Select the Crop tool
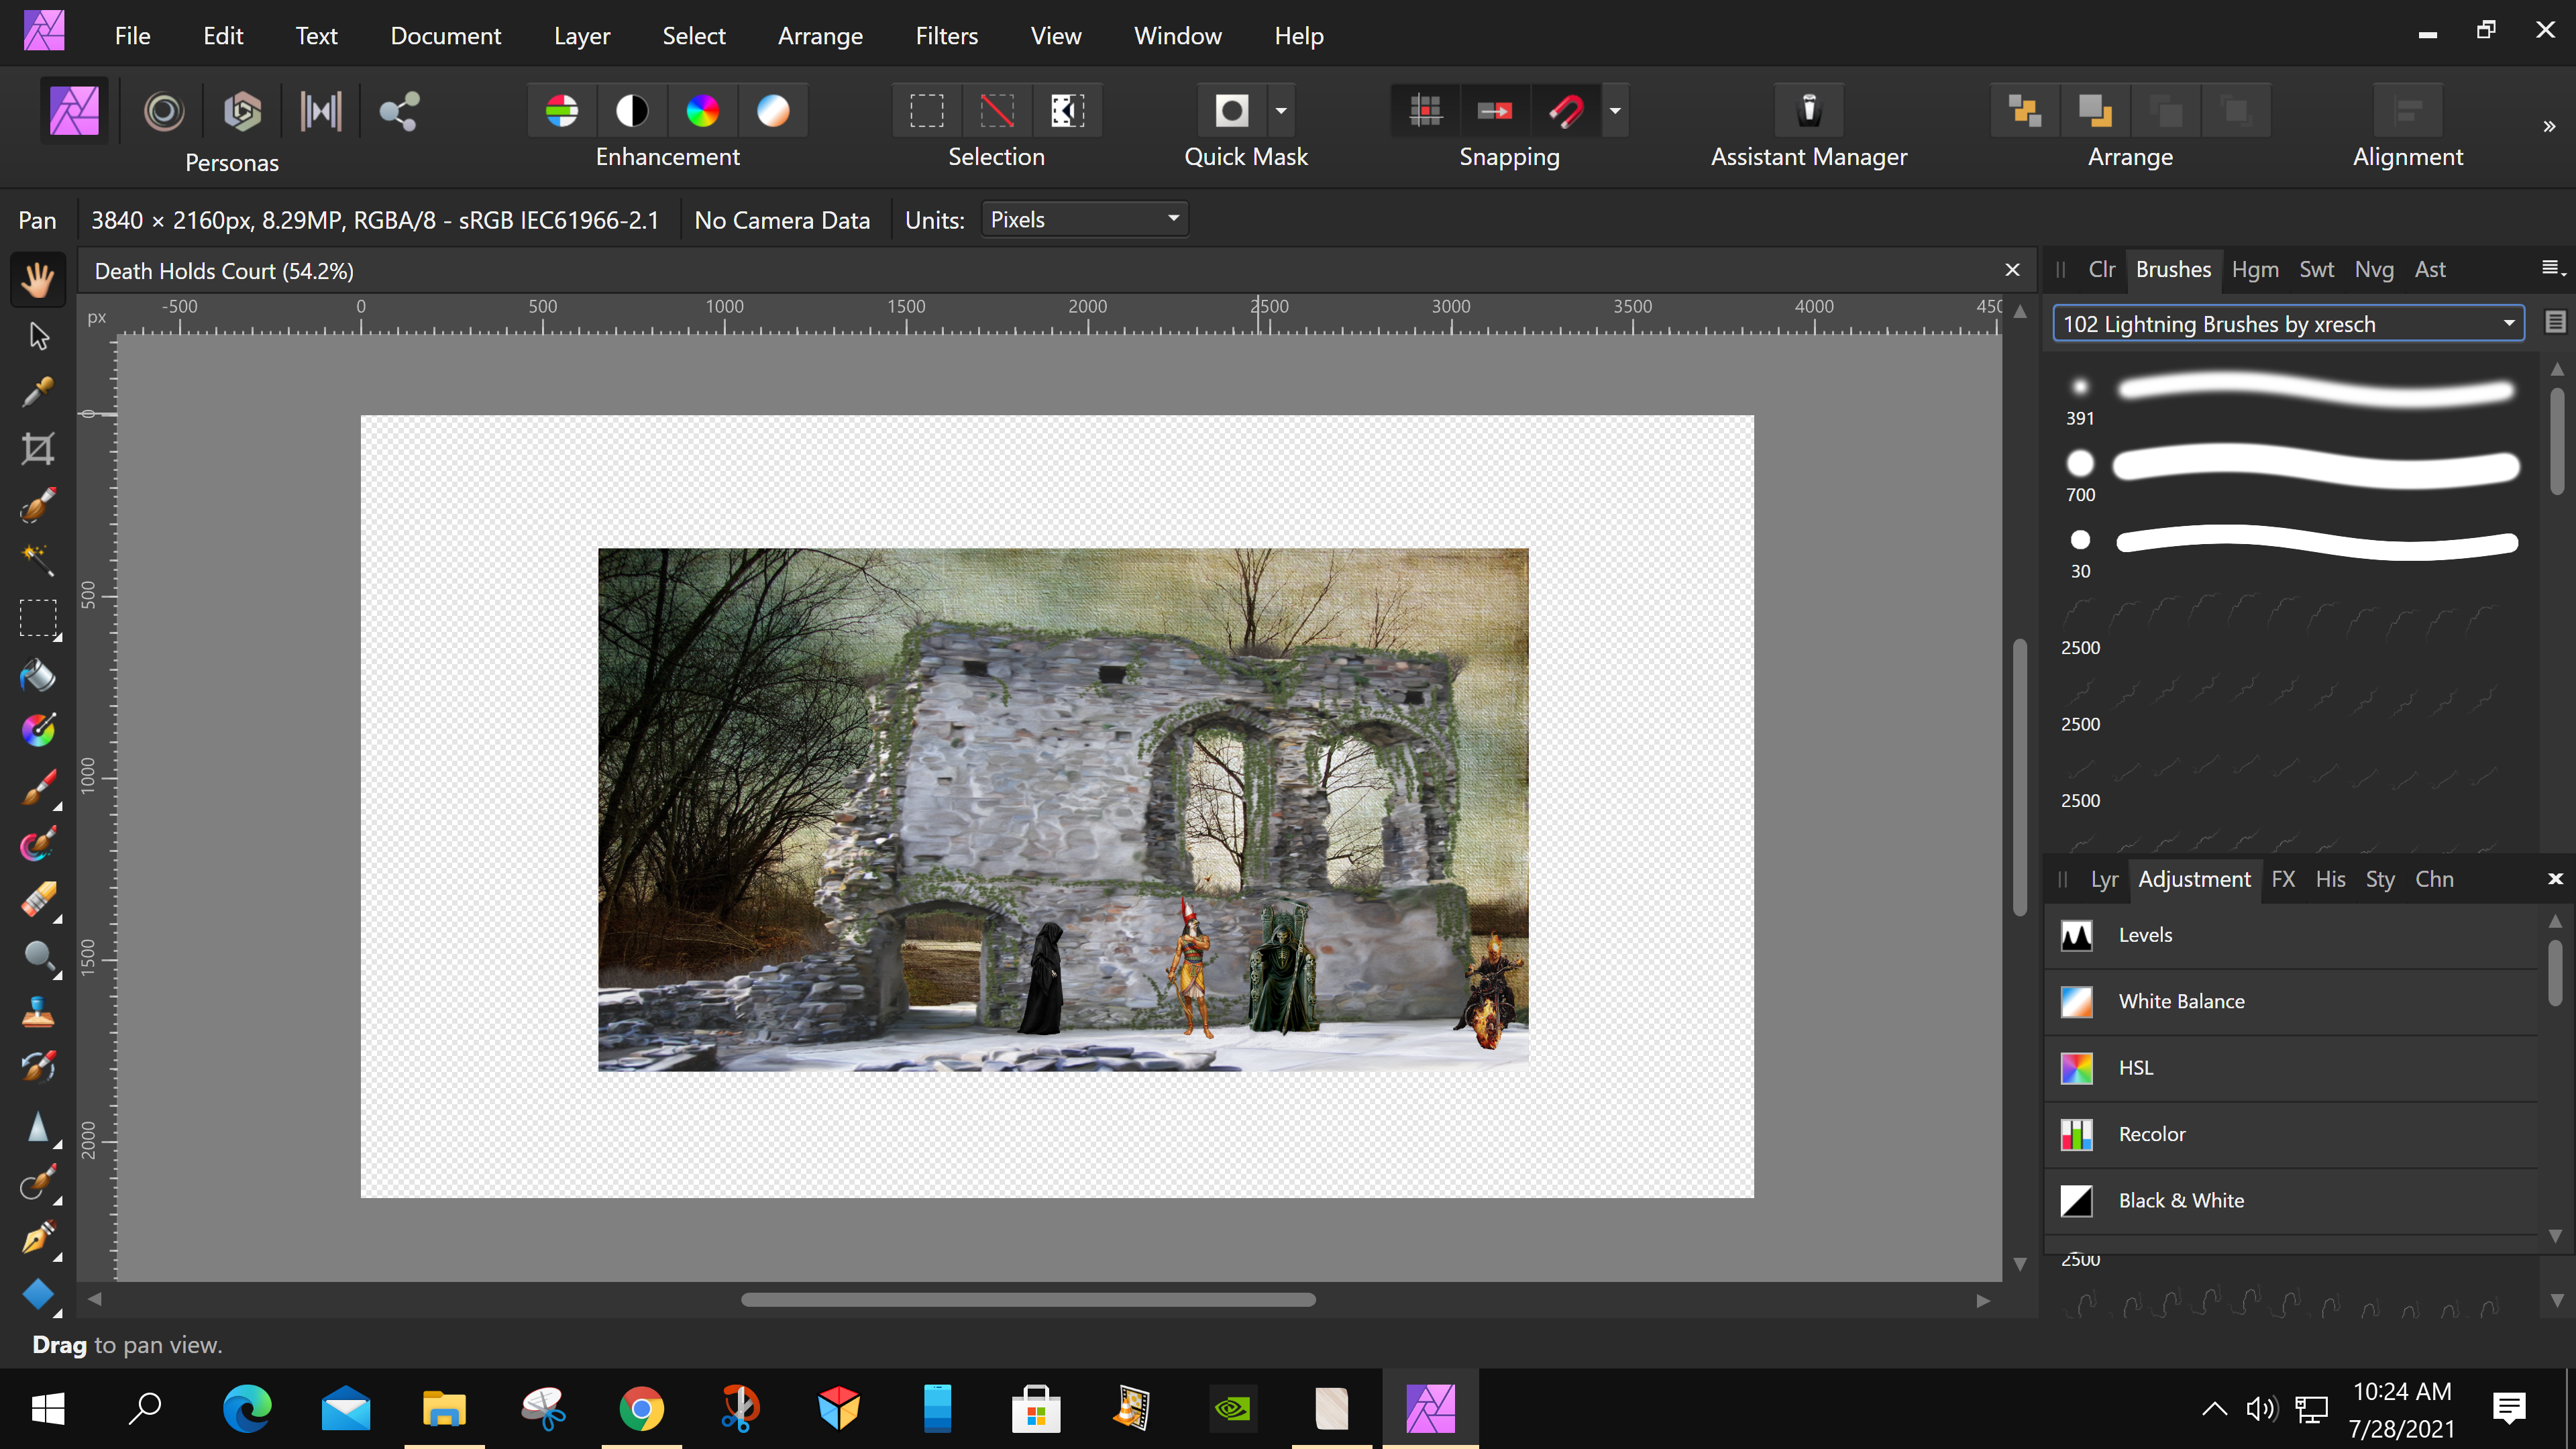 (x=38, y=448)
